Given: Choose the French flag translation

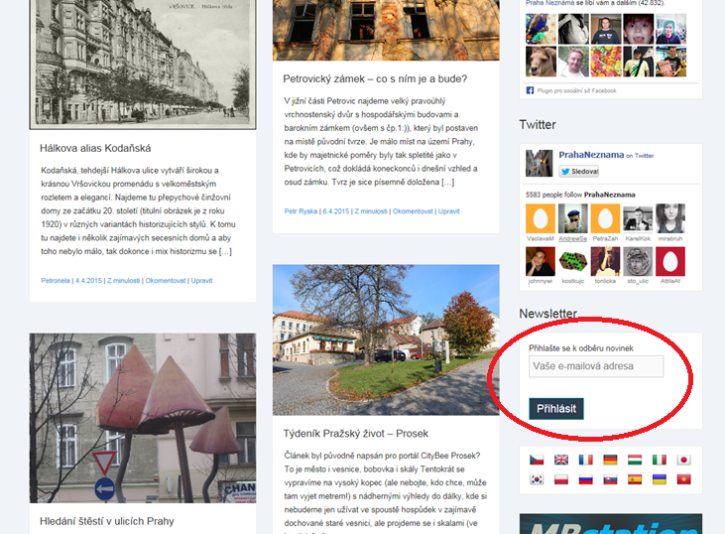Looking at the screenshot, I should coord(585,460).
